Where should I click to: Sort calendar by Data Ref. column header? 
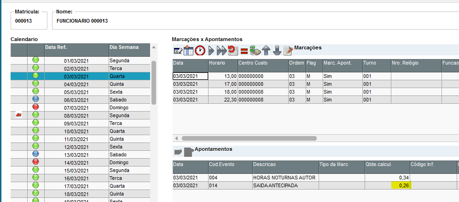pos(77,50)
